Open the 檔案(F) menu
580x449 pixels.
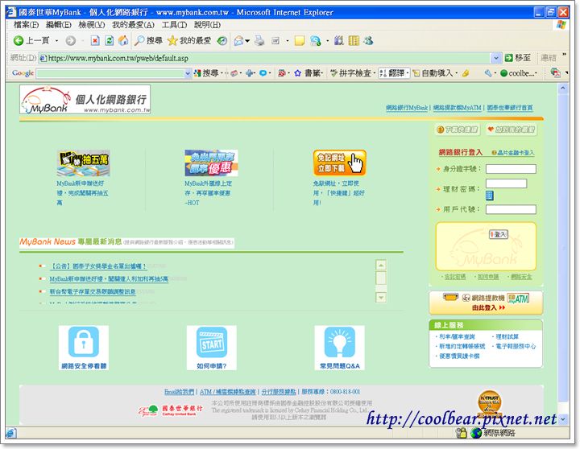coord(27,25)
